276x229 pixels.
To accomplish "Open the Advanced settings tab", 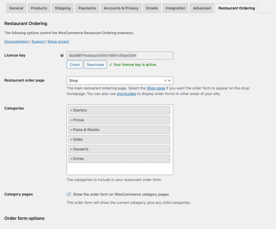I will (201, 8).
